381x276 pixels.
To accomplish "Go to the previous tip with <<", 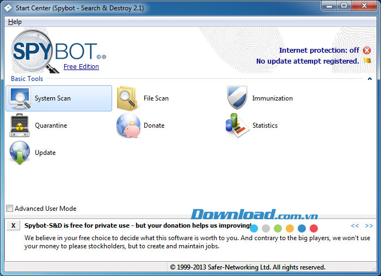I will click(x=355, y=225).
